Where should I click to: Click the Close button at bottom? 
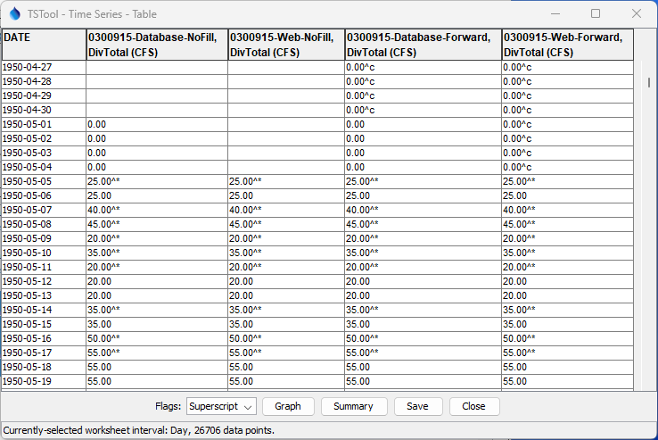point(473,406)
